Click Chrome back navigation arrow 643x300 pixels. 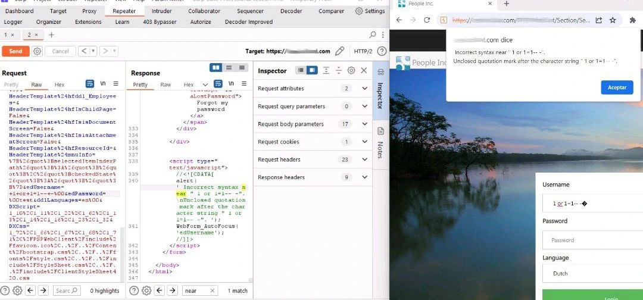[399, 20]
